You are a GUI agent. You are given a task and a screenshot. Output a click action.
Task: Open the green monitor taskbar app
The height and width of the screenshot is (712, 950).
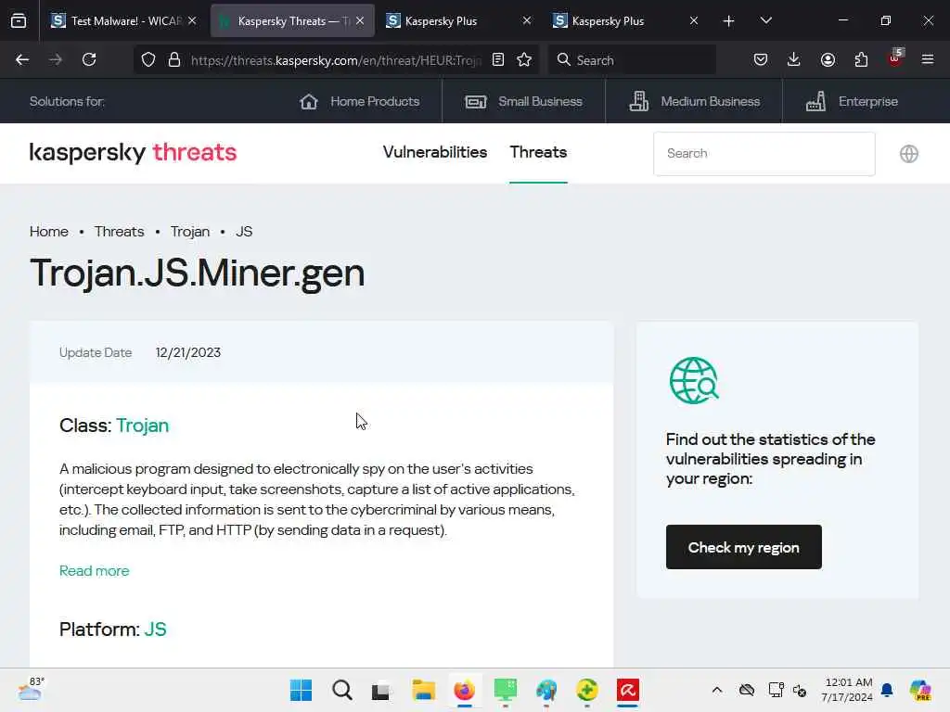pyautogui.click(x=506, y=690)
